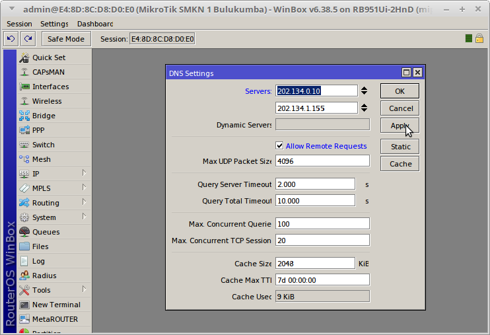Expand the IP submenu arrow
Image resolution: width=490 pixels, height=335 pixels.
[x=84, y=172]
